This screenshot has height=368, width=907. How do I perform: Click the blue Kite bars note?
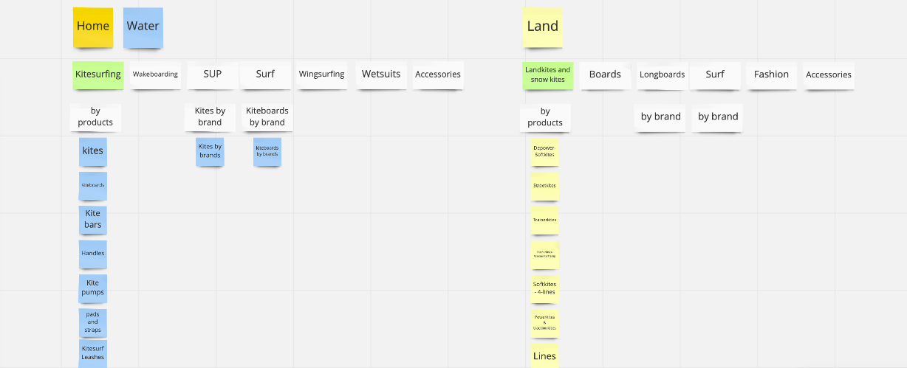point(93,219)
